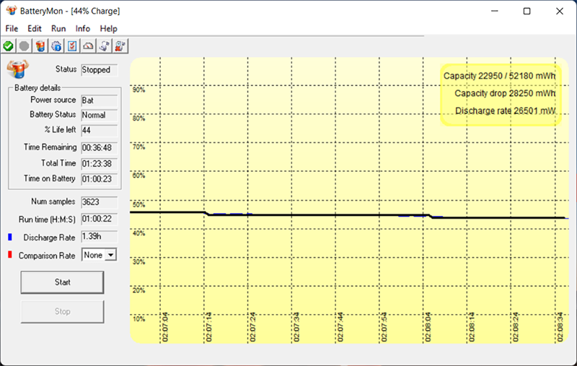Click the last toolbar icon with red X
Viewport: 577px width, 366px height.
click(120, 46)
